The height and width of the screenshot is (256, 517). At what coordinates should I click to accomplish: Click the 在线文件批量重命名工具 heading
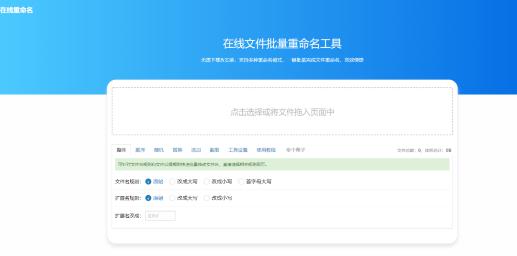(x=282, y=44)
